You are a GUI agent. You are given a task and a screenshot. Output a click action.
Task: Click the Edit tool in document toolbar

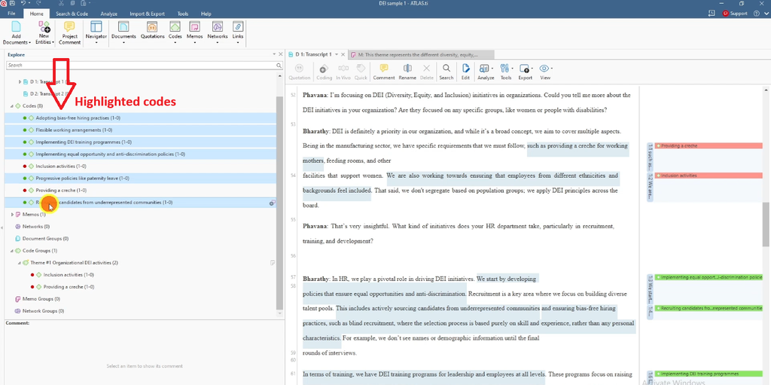point(465,72)
